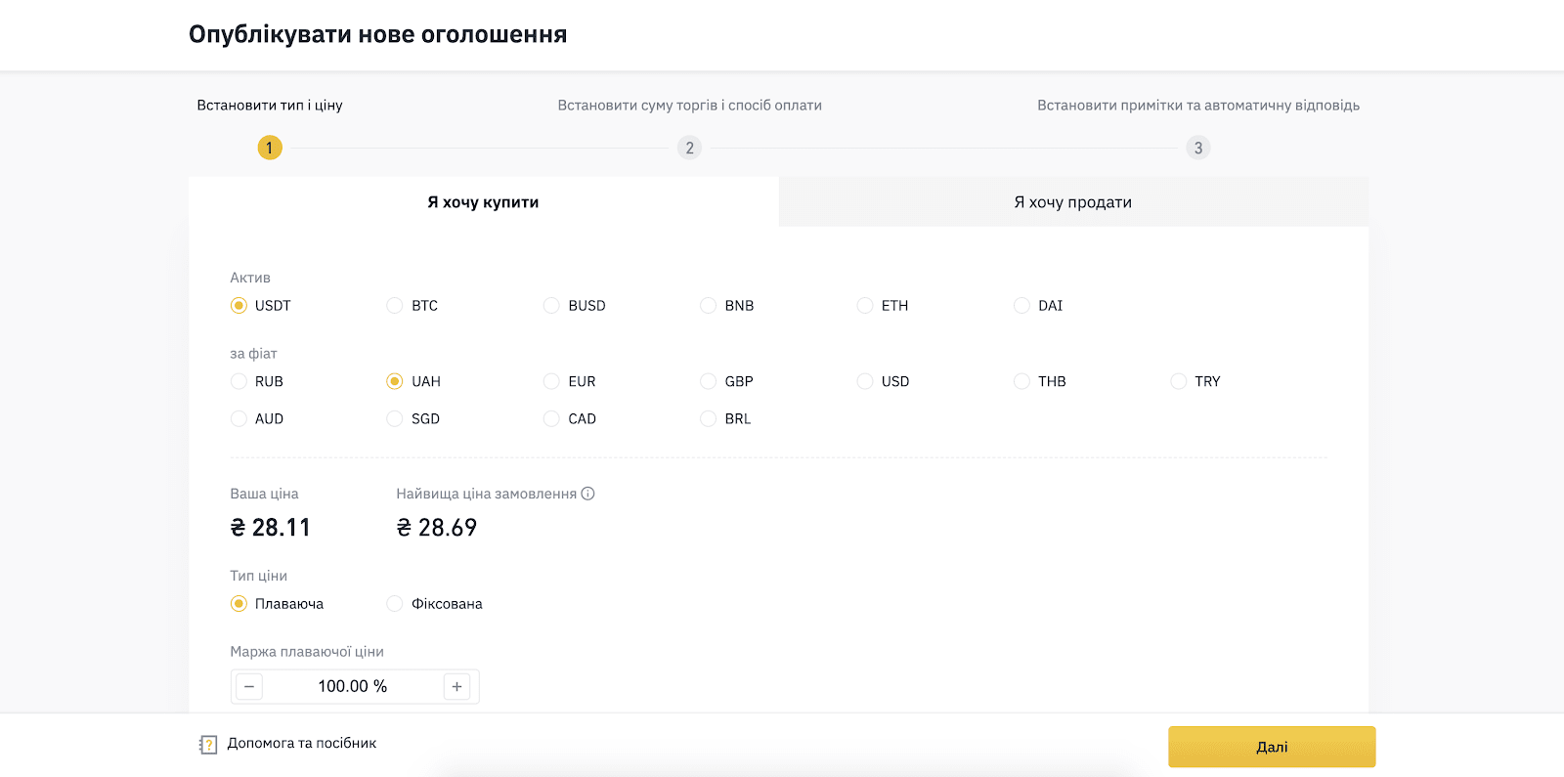Click the ₴ 28.11 price value

pos(271,528)
